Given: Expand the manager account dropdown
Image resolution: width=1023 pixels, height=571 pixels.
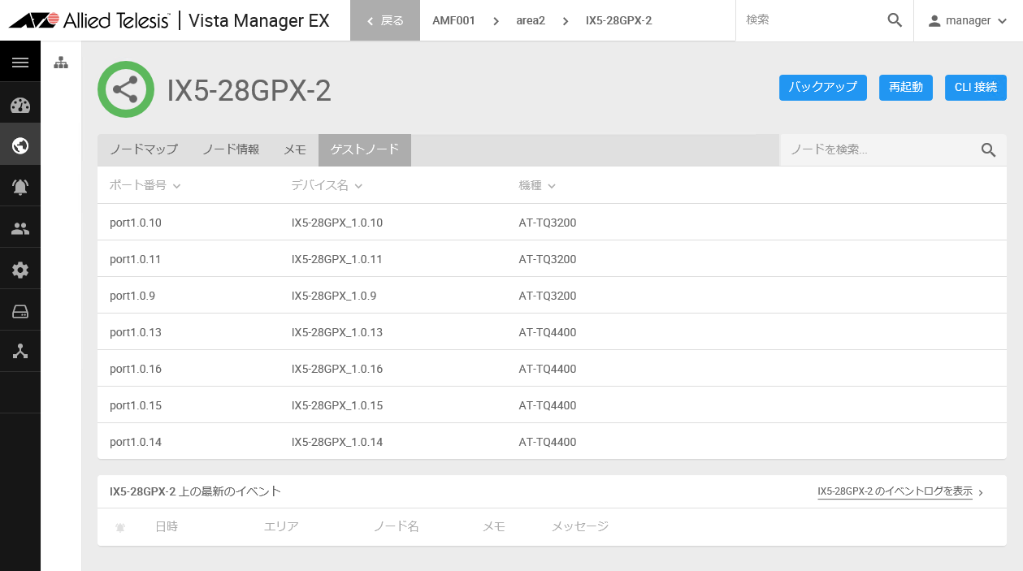Looking at the screenshot, I should pyautogui.click(x=1001, y=21).
